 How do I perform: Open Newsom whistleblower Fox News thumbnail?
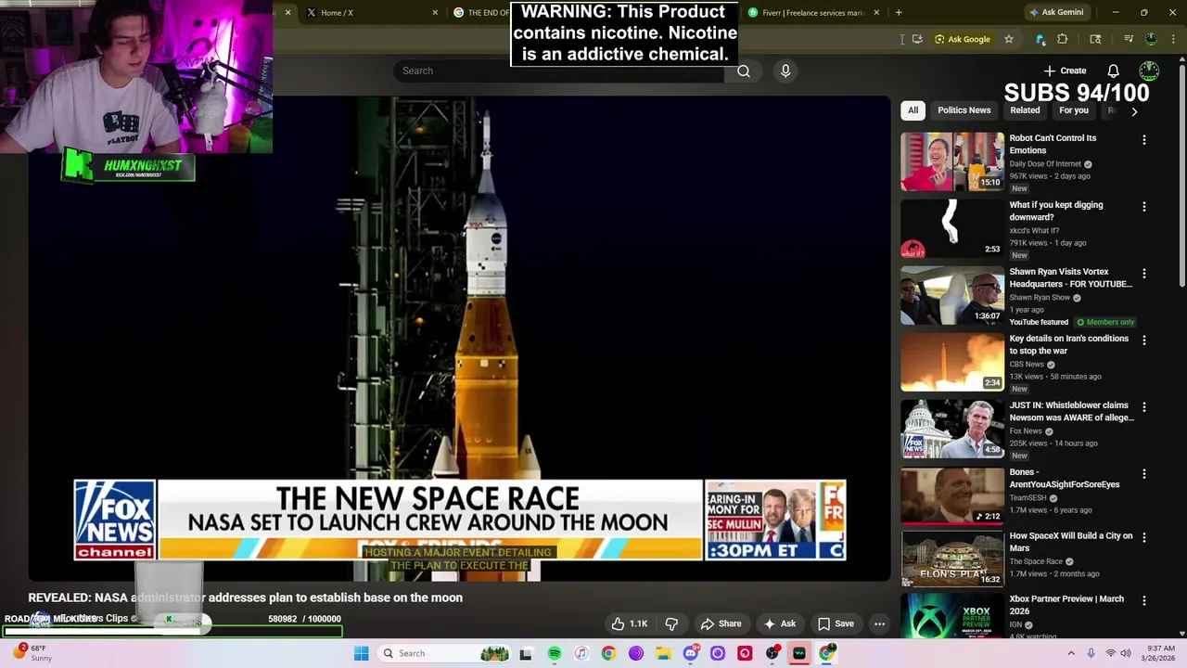pos(952,429)
